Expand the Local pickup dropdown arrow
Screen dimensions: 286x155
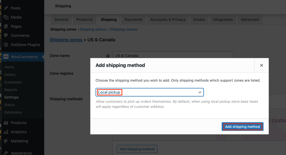point(200,92)
